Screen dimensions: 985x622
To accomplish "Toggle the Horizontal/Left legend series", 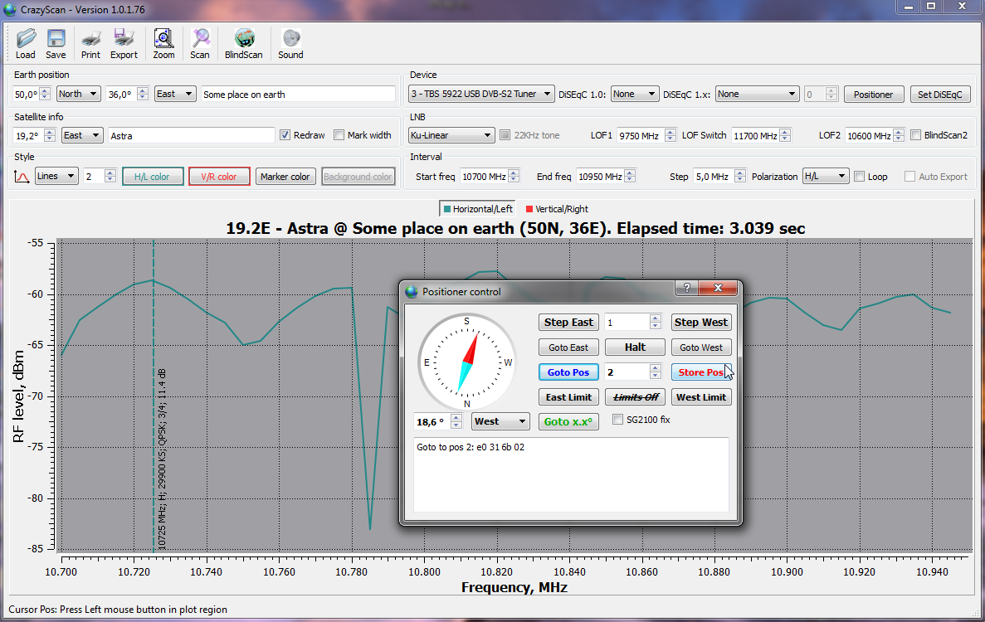I will [478, 209].
